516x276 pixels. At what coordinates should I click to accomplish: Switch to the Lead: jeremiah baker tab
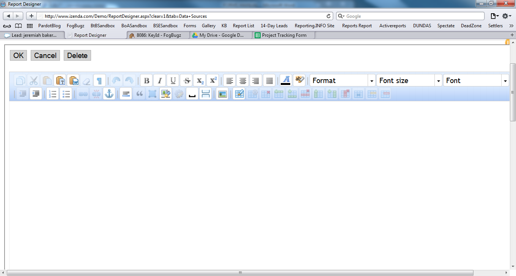33,35
